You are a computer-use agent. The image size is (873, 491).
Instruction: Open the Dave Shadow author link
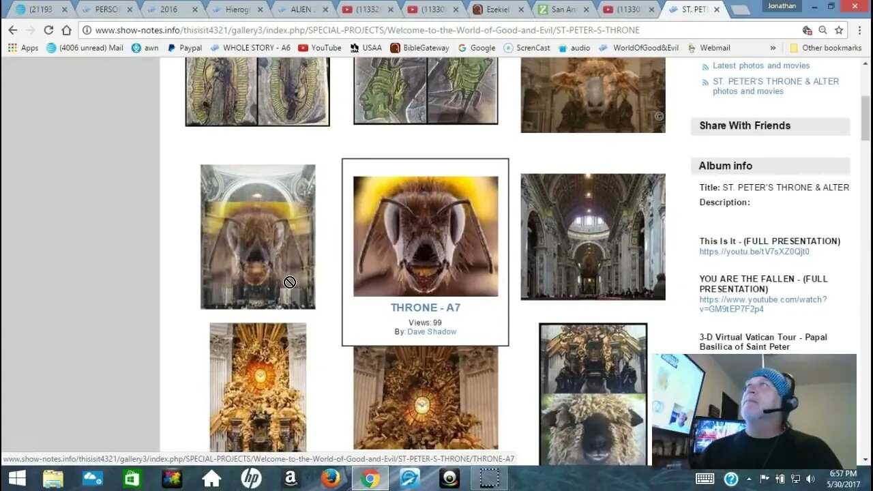click(x=432, y=331)
